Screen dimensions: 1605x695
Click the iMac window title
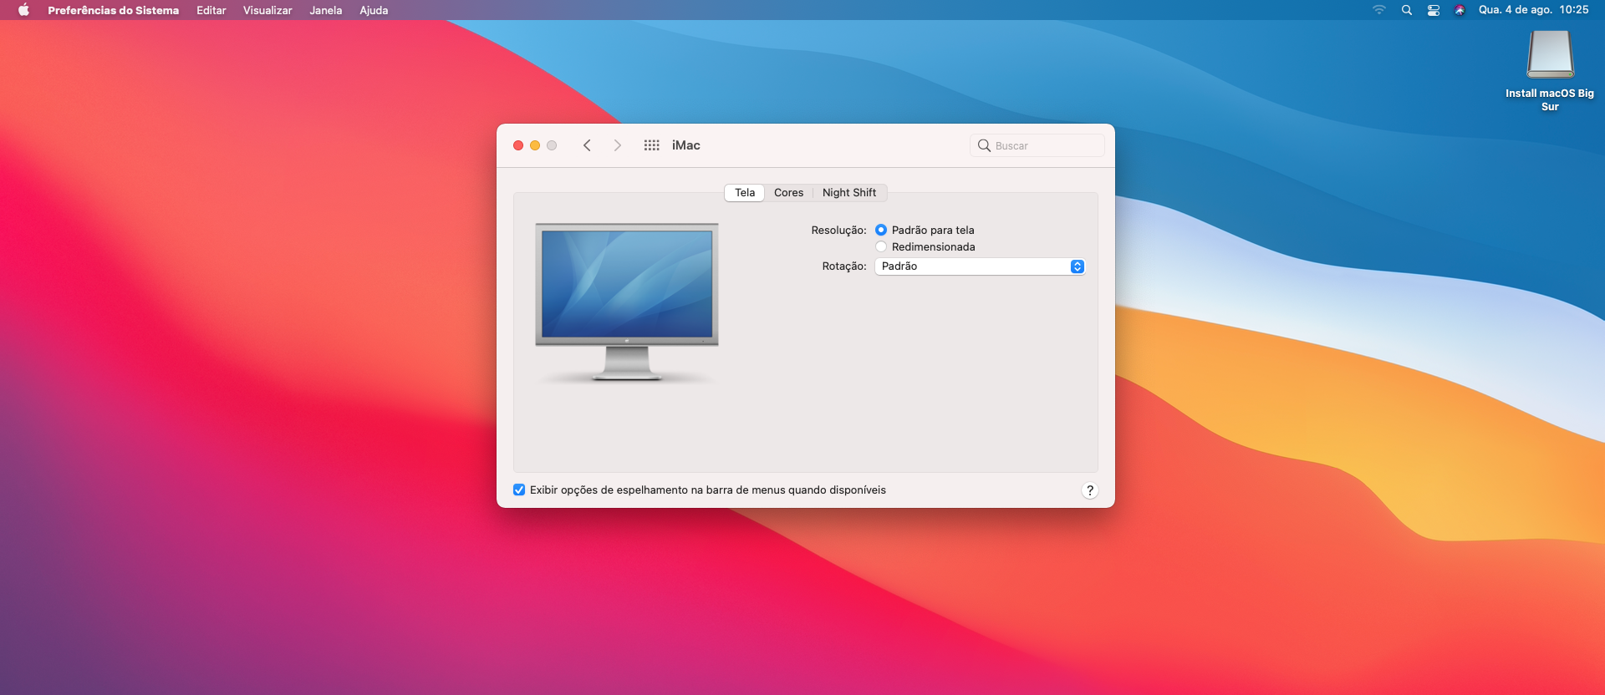(686, 145)
